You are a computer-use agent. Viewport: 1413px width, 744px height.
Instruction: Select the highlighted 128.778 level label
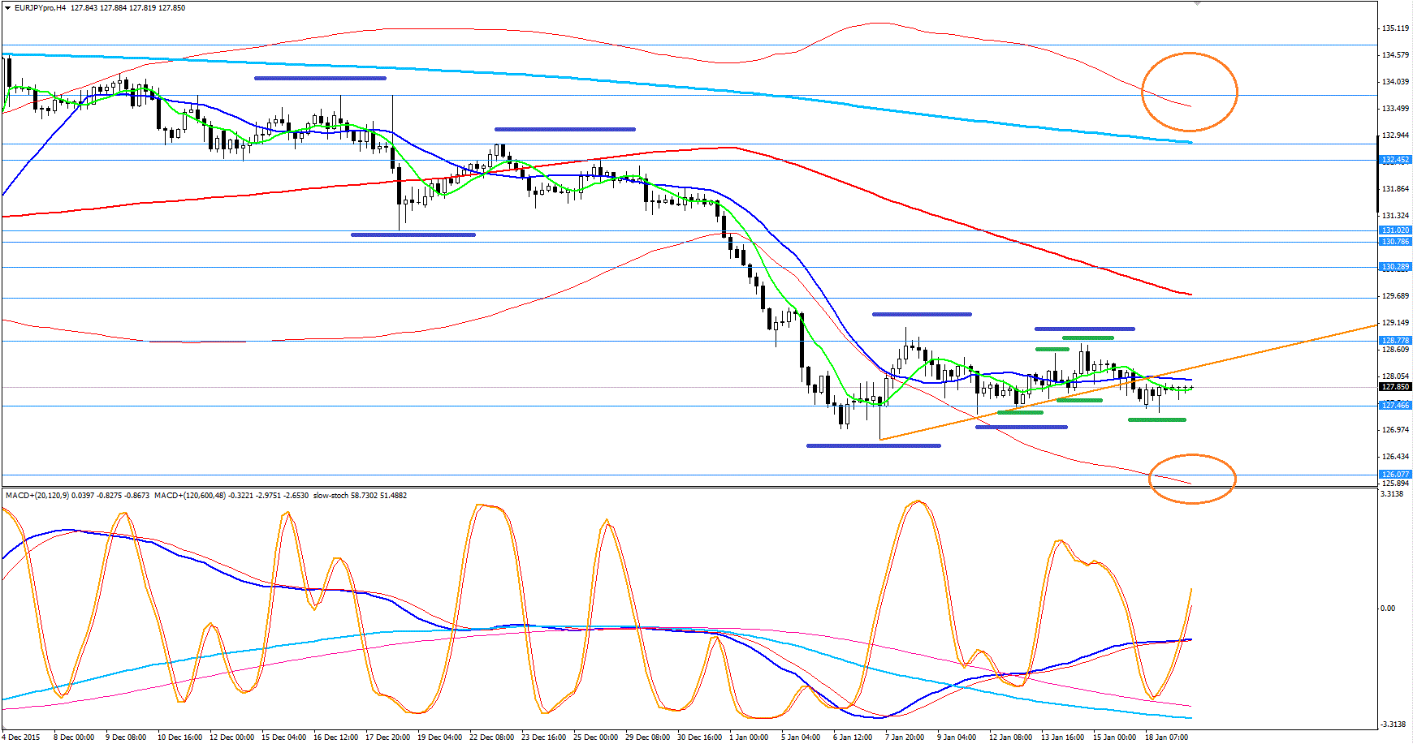pyautogui.click(x=1395, y=341)
